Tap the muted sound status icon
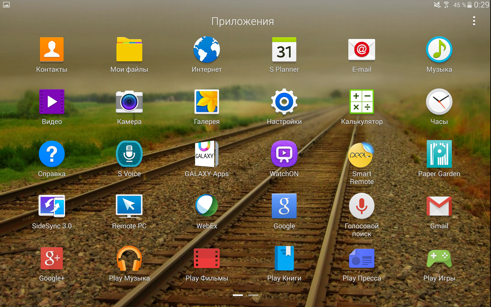 (x=437, y=5)
